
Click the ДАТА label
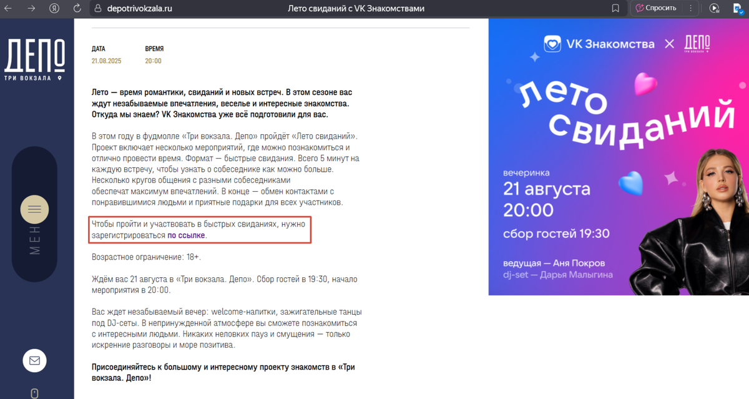98,49
